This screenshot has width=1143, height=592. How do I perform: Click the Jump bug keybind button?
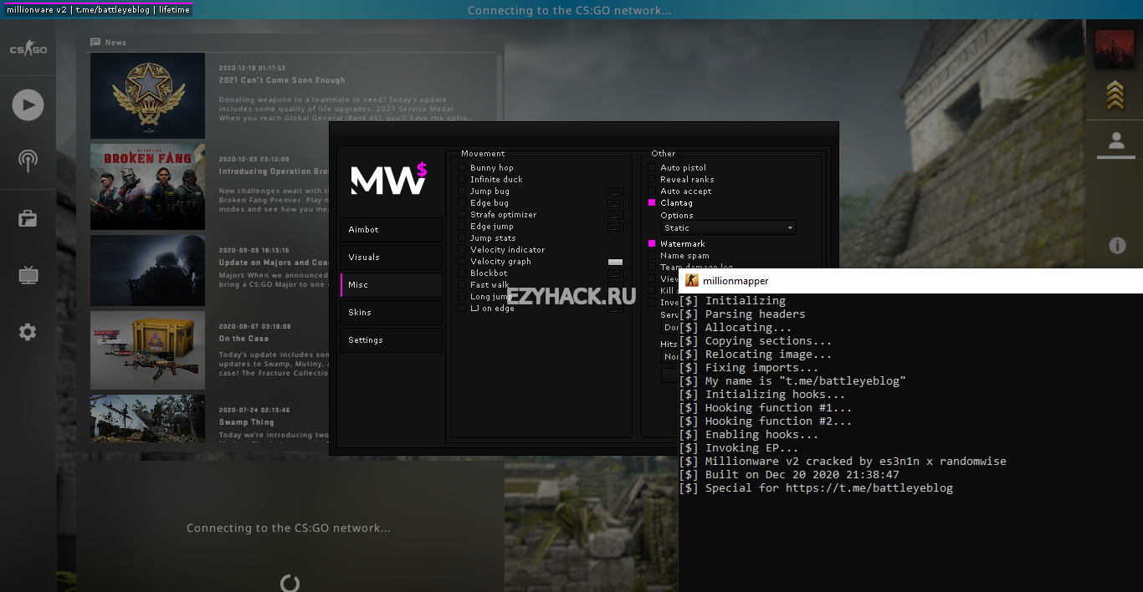pyautogui.click(x=615, y=191)
